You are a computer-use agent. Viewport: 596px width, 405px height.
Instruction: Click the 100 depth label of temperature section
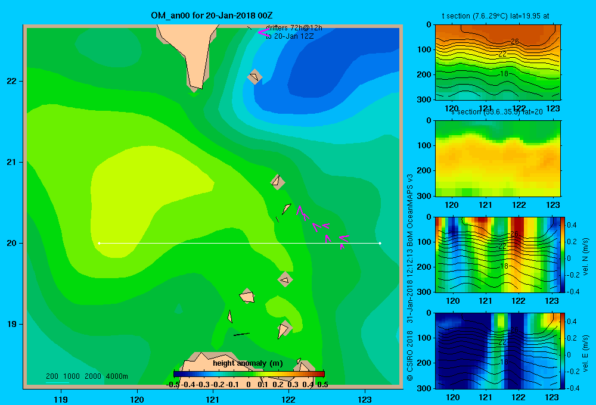(424, 49)
